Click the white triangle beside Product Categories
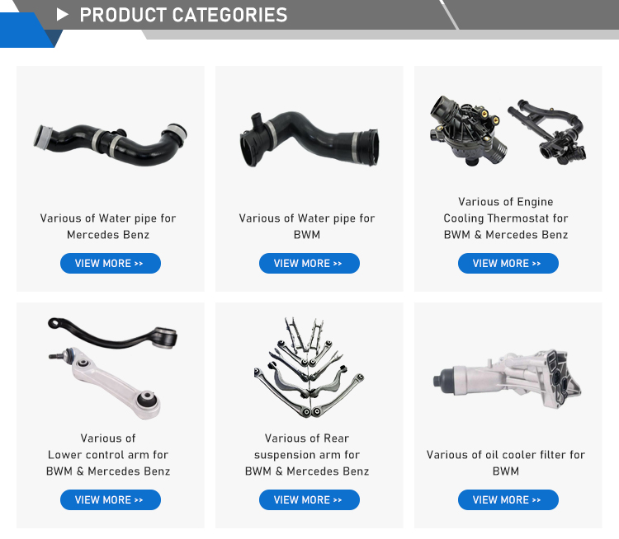This screenshot has width=619, height=539. pos(63,15)
